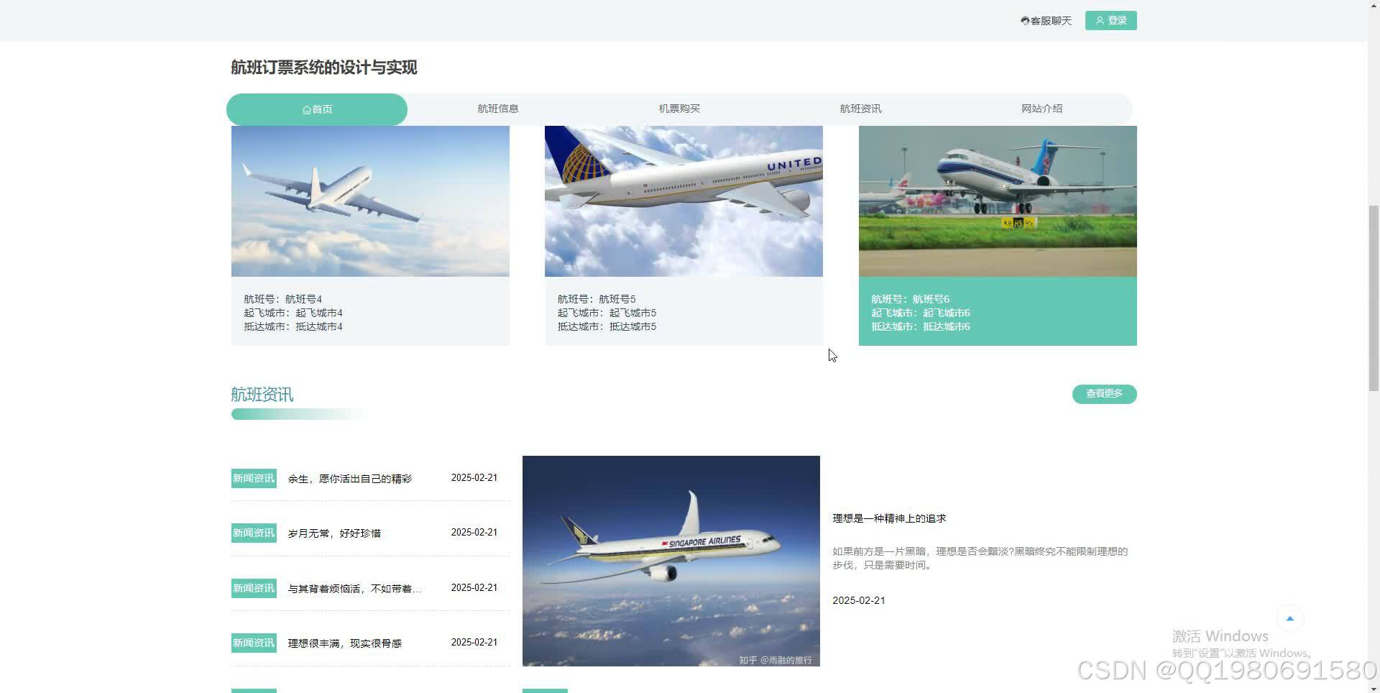Open news 理想很丰满，现实很骨感
This screenshot has height=693, width=1380.
(345, 643)
